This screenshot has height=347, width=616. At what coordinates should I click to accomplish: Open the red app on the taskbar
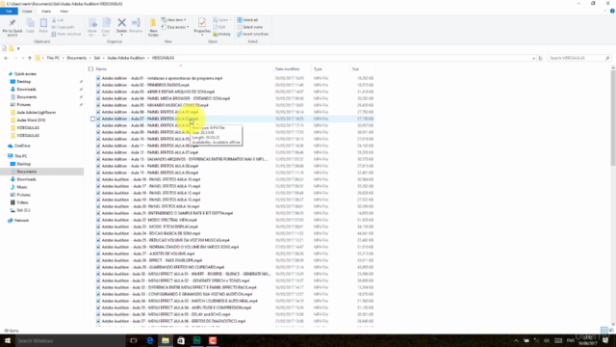[x=213, y=340]
